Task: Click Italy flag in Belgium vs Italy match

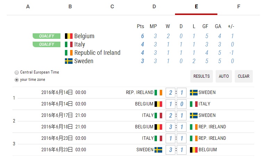Action: click(194, 104)
